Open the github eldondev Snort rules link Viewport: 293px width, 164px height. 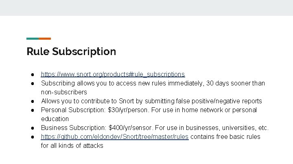[x=114, y=137]
